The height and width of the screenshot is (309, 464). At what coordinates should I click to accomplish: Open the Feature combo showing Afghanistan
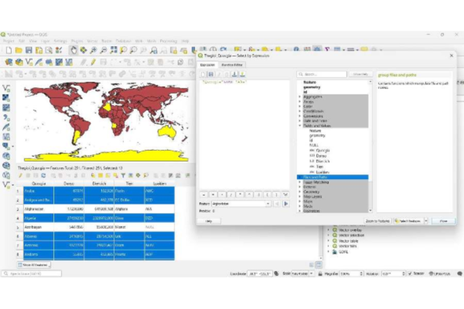coord(240,204)
